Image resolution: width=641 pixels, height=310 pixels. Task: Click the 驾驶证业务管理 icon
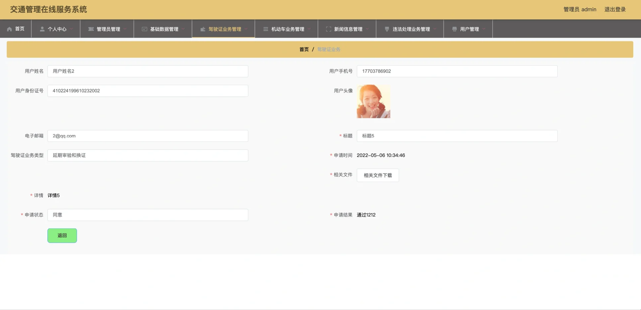pos(203,29)
